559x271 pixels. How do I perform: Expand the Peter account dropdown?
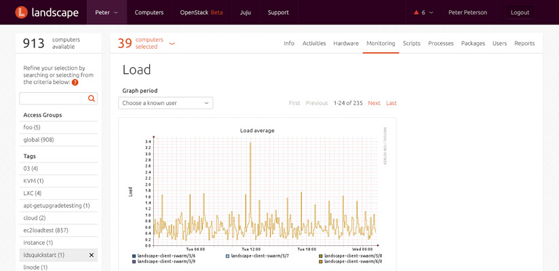click(107, 12)
